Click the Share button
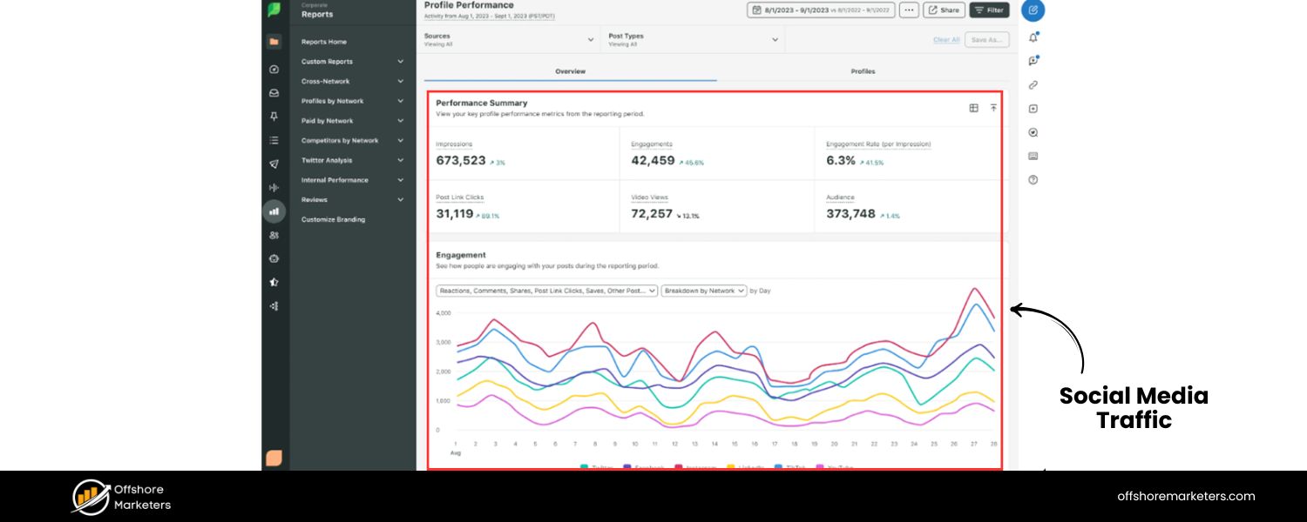Viewport: 1307px width, 522px height. pos(943,10)
